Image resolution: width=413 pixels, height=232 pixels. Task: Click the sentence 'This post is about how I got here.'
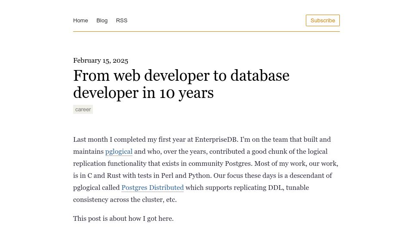click(x=123, y=219)
